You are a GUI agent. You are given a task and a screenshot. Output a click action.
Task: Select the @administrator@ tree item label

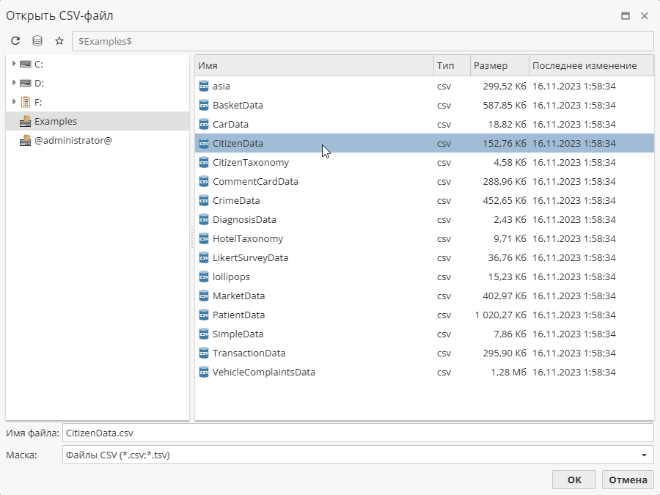73,140
